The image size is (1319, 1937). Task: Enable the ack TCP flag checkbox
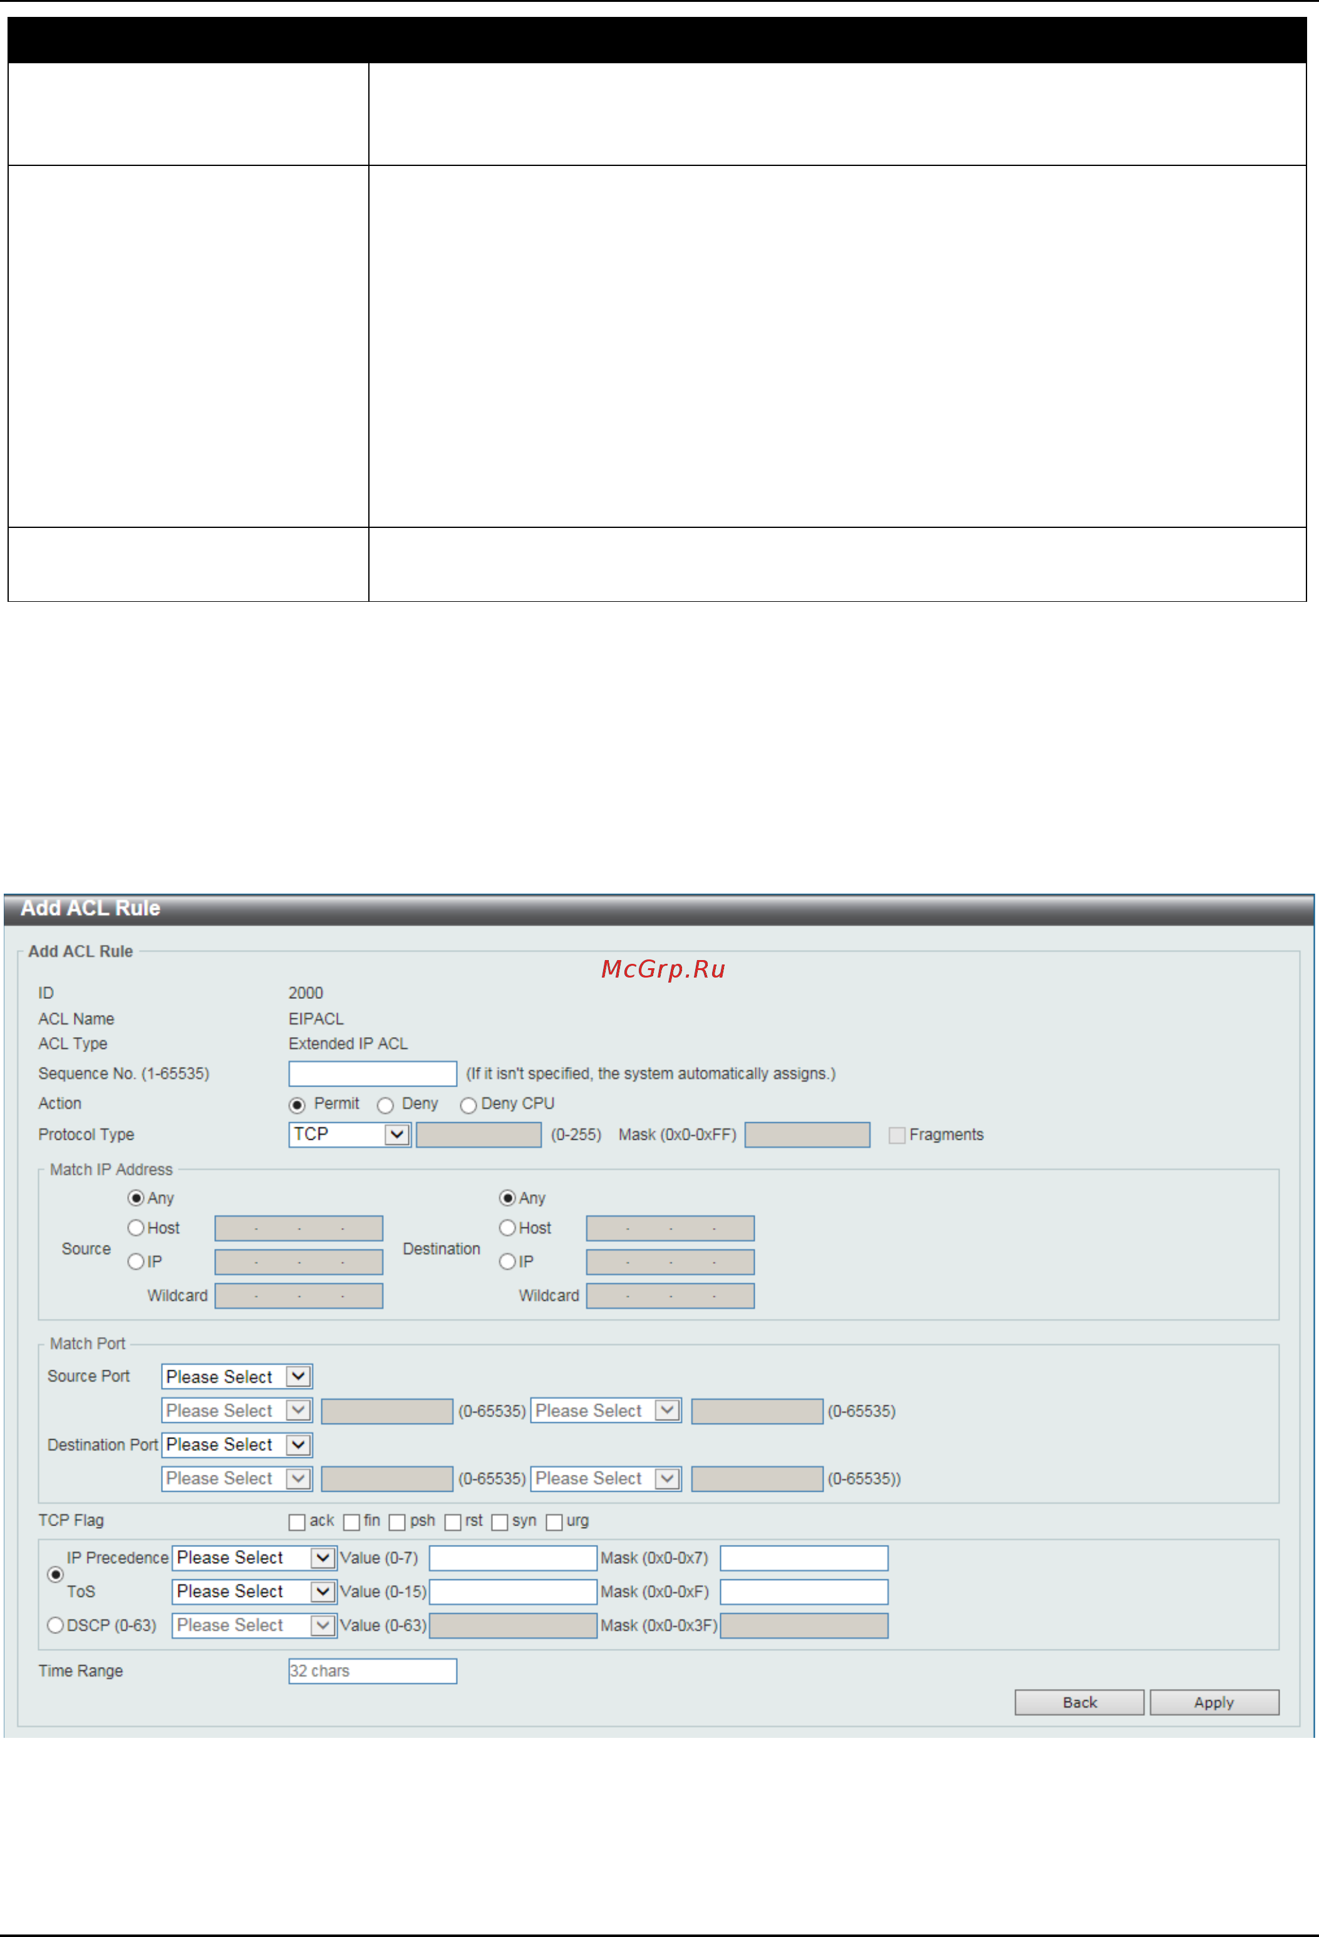pyautogui.click(x=297, y=1522)
